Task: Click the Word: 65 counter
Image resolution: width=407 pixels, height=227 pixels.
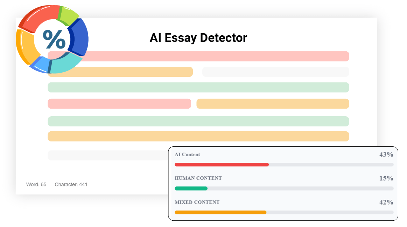Action: point(36,184)
